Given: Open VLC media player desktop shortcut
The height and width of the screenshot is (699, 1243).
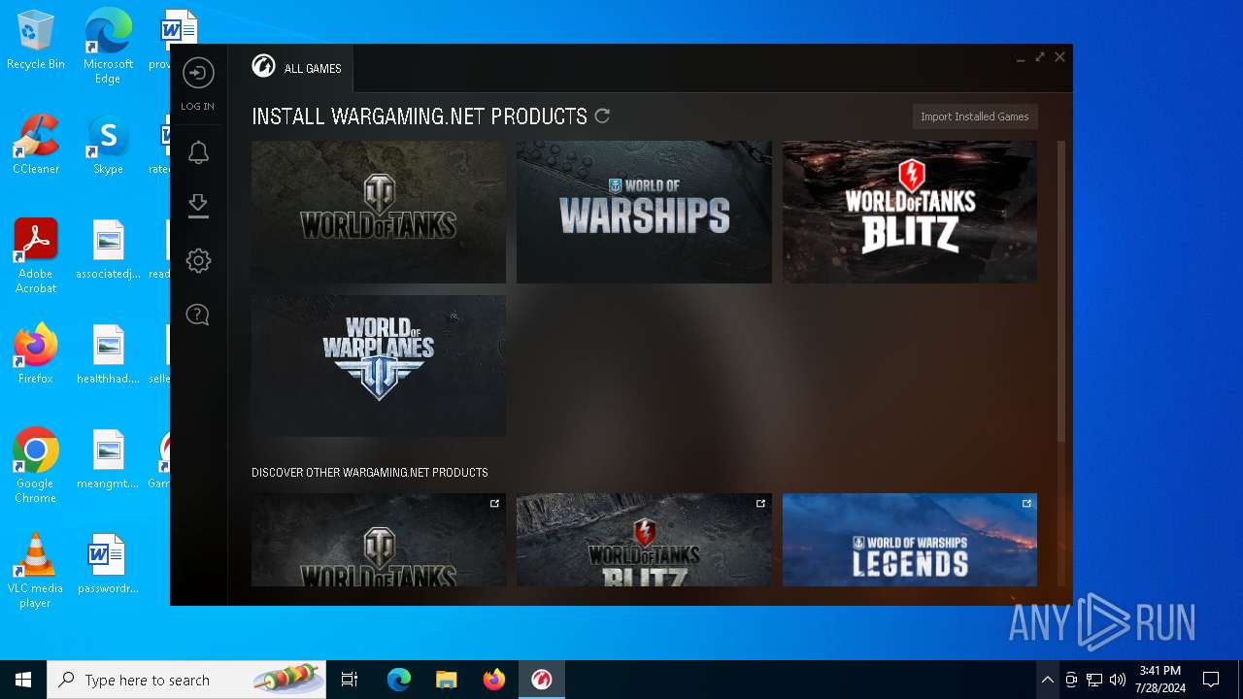Looking at the screenshot, I should click(x=36, y=571).
